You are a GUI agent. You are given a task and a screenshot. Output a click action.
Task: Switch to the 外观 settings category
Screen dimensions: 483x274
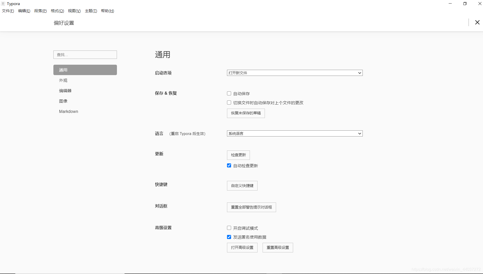coord(85,80)
